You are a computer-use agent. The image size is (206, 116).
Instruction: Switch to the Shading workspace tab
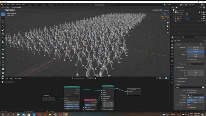(67, 5)
